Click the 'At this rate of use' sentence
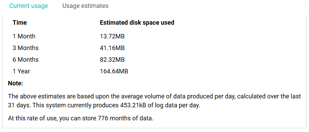309x132 pixels. 81,119
